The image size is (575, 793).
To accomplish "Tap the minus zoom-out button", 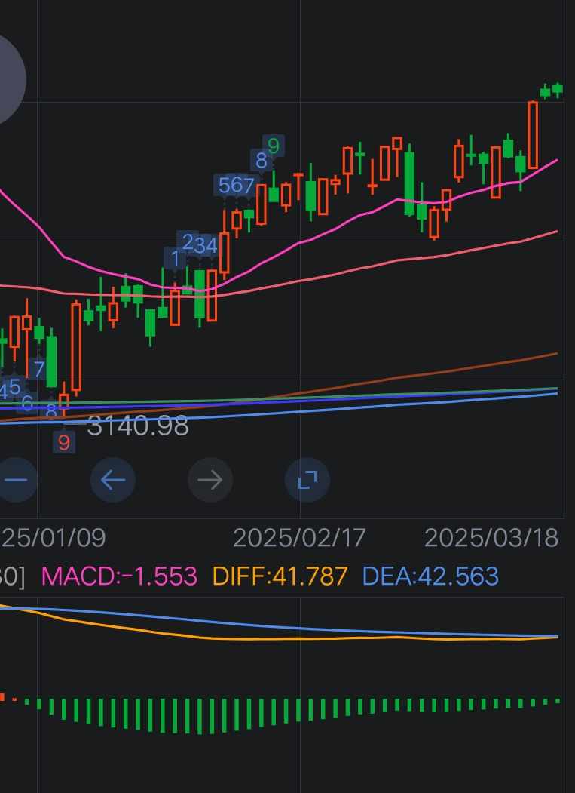I will 17,479.
